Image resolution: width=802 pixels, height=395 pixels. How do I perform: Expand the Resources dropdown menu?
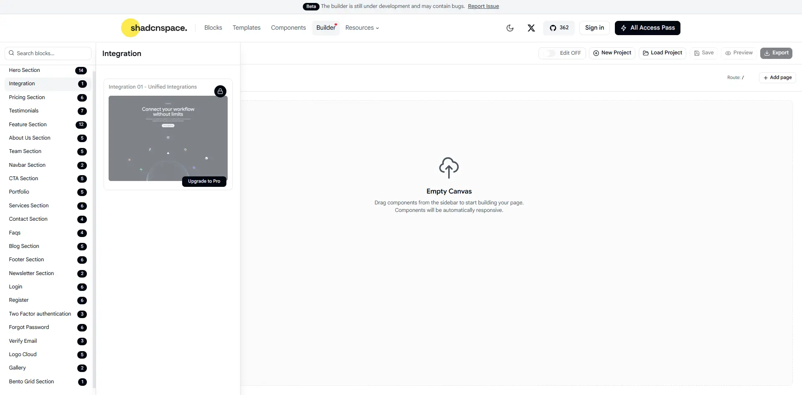[x=362, y=28]
